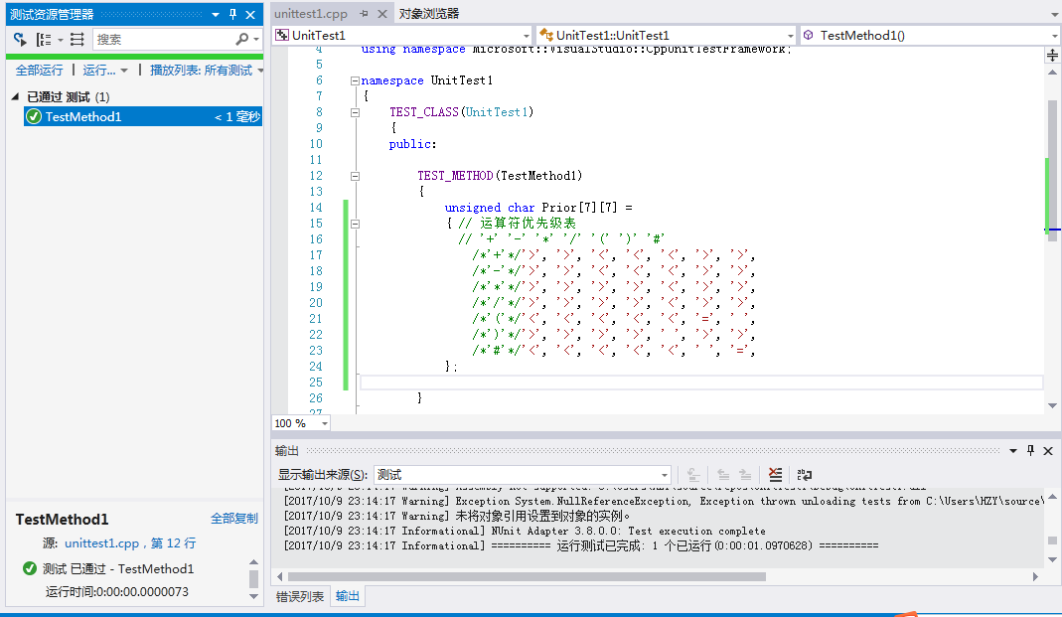Viewport: 1062px width, 617px height.
Task: Click go to next message icon
Action: (x=745, y=475)
